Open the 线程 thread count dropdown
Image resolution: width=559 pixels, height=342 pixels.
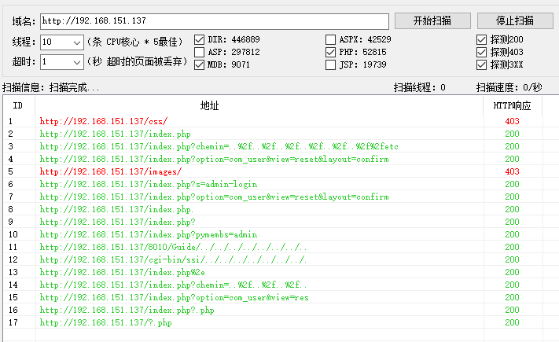(76, 42)
